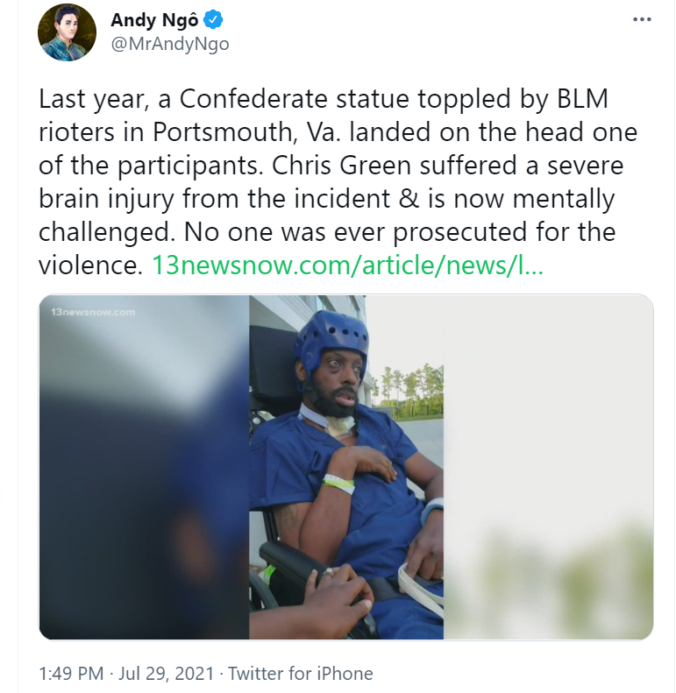Click the blurred right panel of the image
This screenshot has width=676, height=693.
(x=548, y=467)
